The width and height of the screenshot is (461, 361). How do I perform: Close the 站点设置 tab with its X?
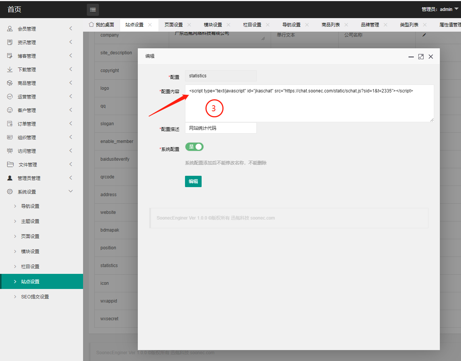(150, 25)
